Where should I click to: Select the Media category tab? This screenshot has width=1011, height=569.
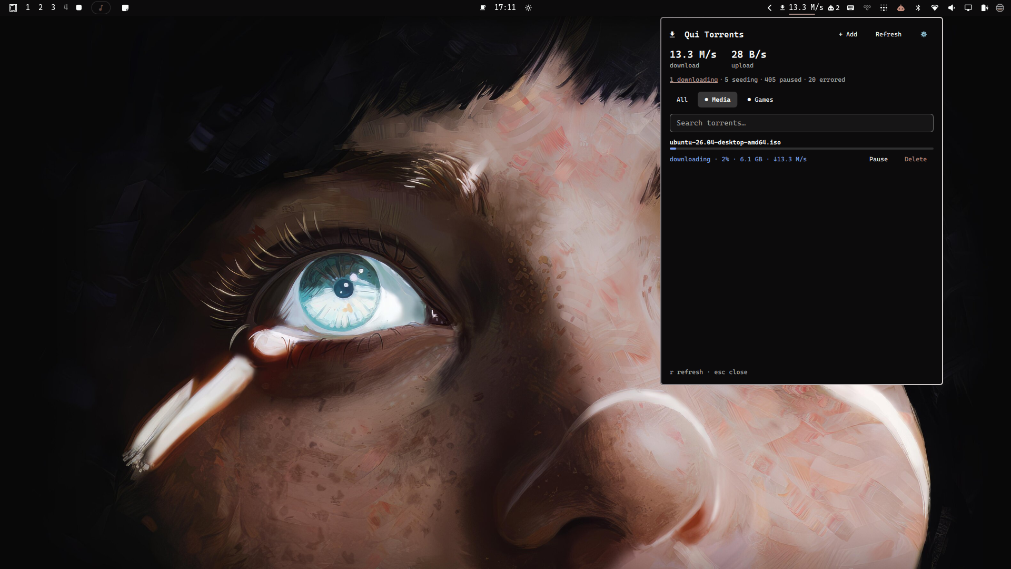tap(717, 100)
